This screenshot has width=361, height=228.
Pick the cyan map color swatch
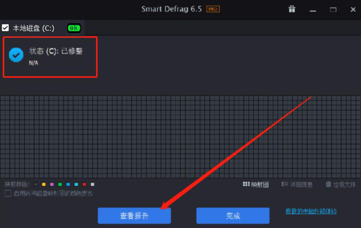point(76,184)
